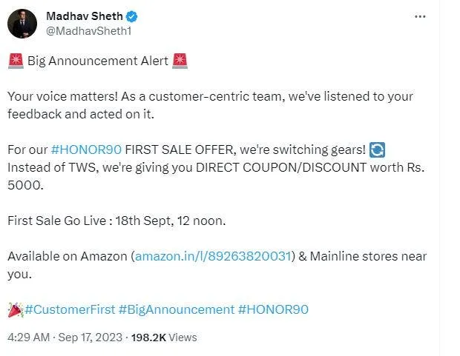View the 198.2K Views count
The height and width of the screenshot is (356, 460).
tap(164, 337)
